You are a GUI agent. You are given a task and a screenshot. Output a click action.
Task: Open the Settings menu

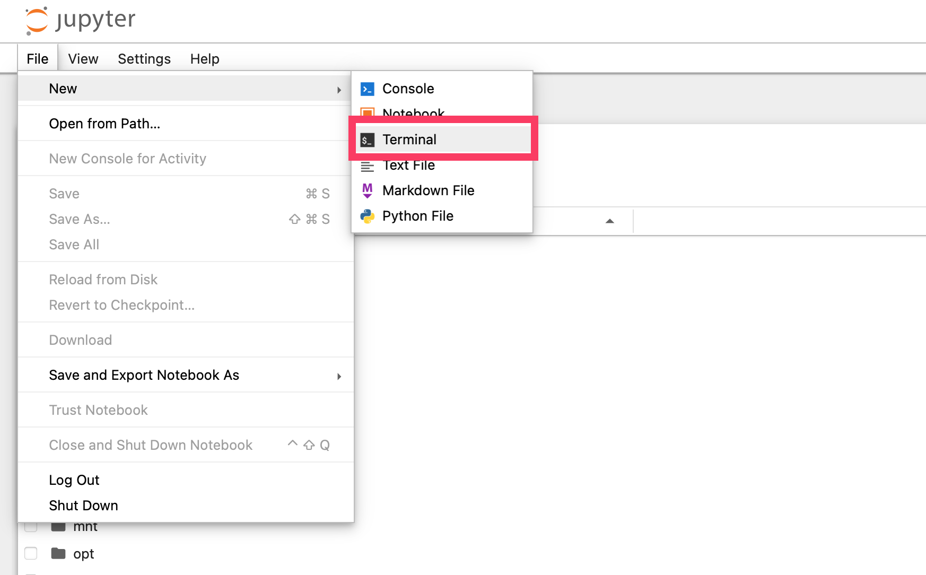[x=144, y=59]
